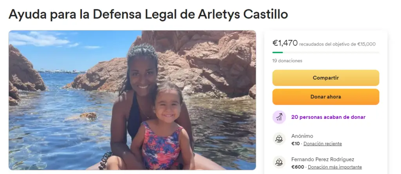
Task: Share the campaign with Compartir button
Action: click(325, 78)
